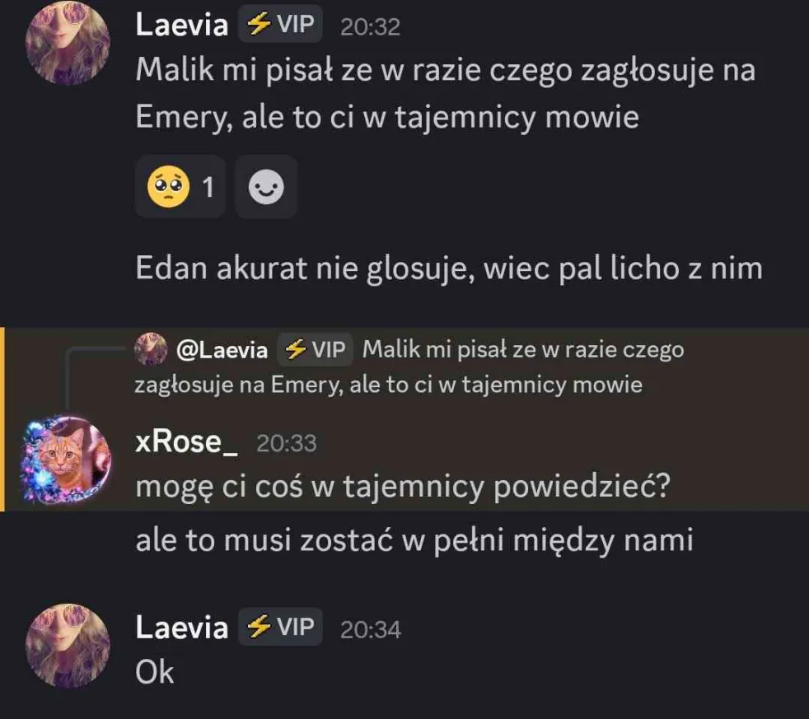Click the VIP badge in the reply preview
This screenshot has width=809, height=719.
point(315,349)
